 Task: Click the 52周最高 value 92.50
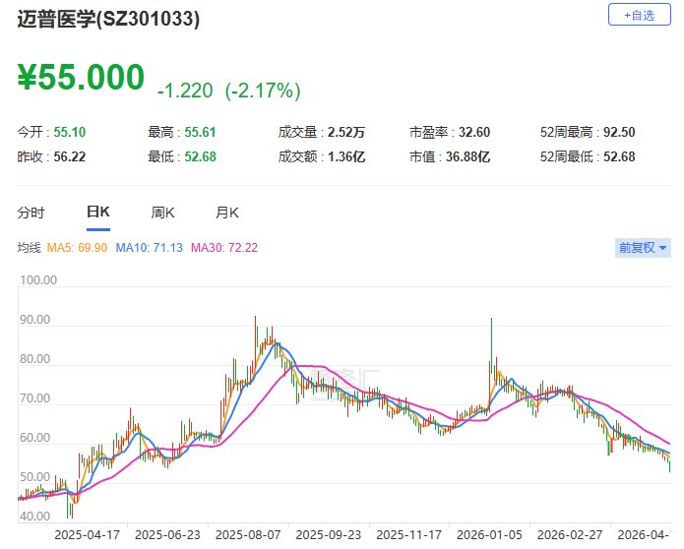coord(619,132)
